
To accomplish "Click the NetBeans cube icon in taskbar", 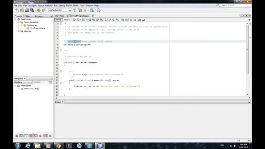I will pyautogui.click(x=100, y=146).
